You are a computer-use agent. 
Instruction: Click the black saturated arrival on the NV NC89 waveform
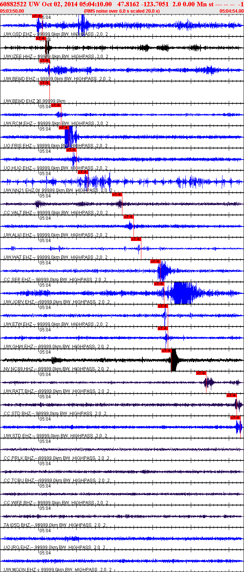[174, 360]
